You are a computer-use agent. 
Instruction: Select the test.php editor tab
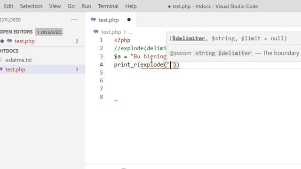click(x=111, y=20)
